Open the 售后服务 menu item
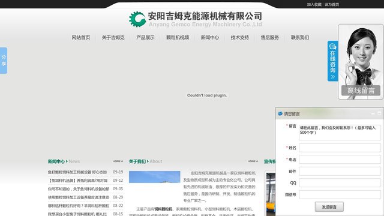 [270, 37]
